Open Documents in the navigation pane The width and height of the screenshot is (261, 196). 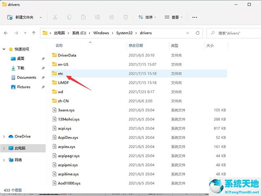click(x=27, y=78)
